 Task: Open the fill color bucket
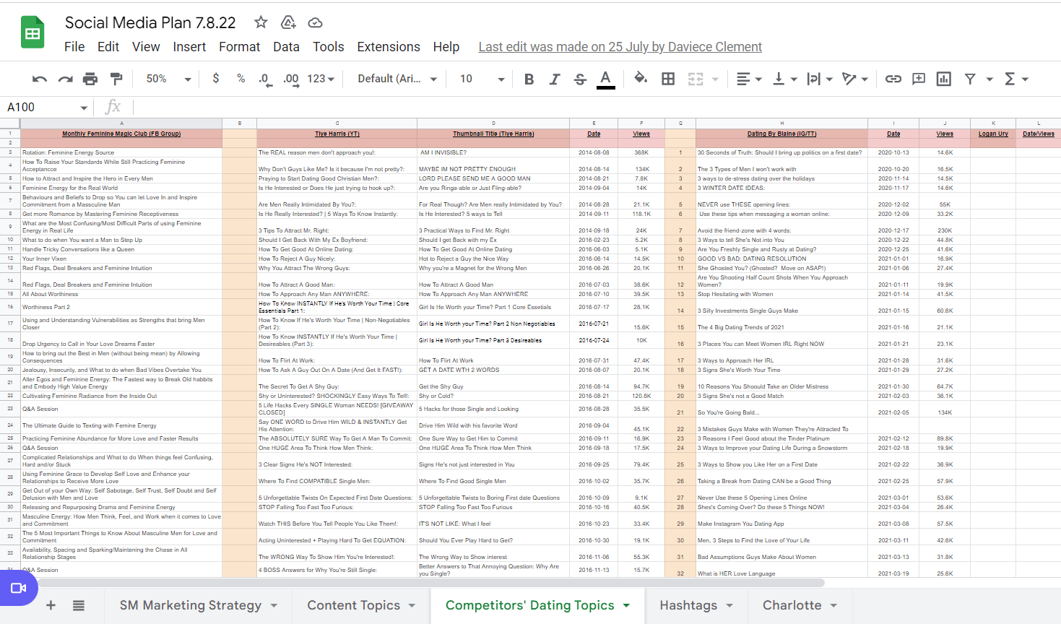click(640, 79)
